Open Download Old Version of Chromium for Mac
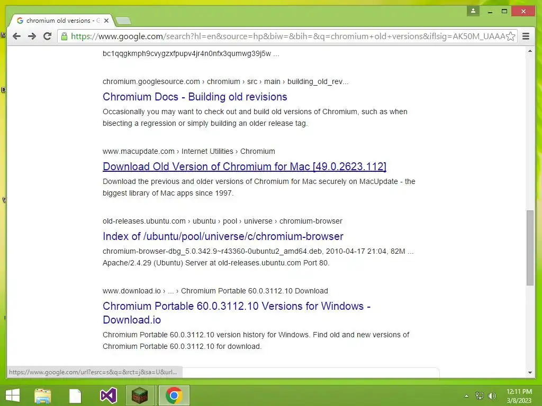Screen dimensions: 542x406 coord(245,167)
